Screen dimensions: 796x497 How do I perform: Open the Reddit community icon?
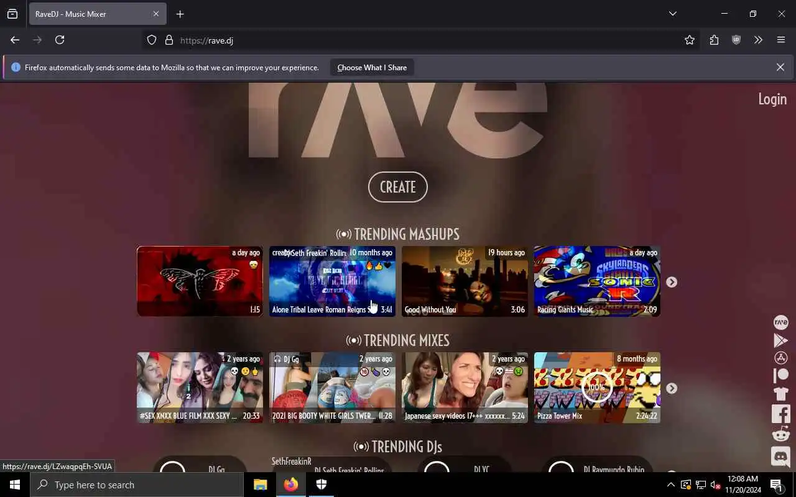coord(780,434)
